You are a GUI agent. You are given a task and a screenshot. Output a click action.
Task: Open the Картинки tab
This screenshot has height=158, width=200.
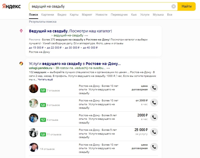[48, 15]
